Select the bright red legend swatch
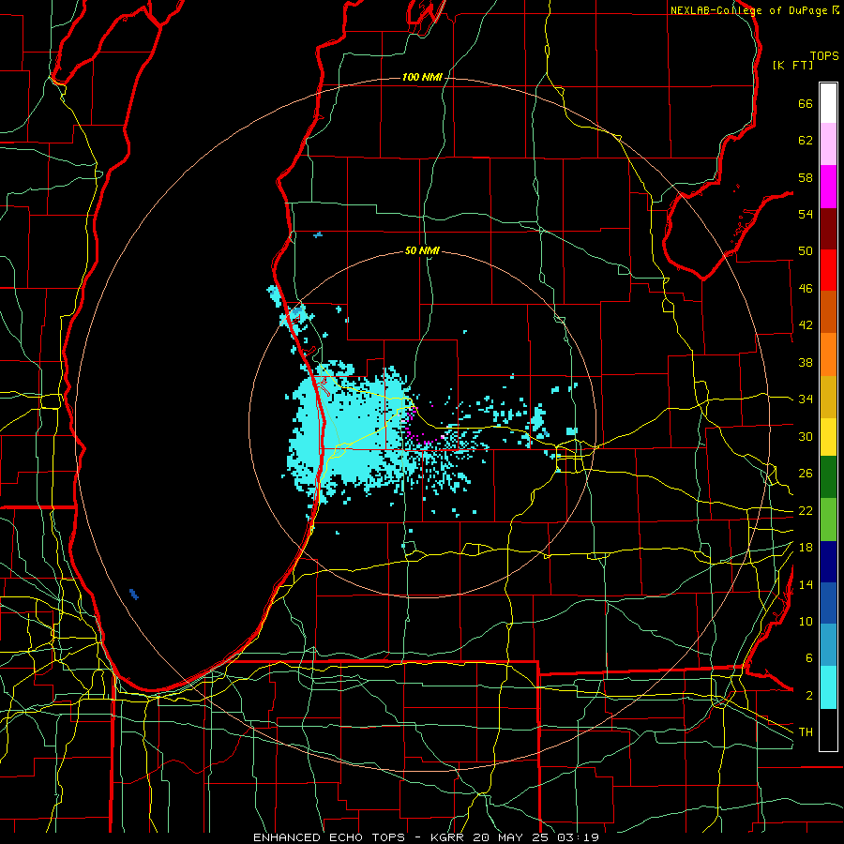The height and width of the screenshot is (844, 844). point(828,270)
